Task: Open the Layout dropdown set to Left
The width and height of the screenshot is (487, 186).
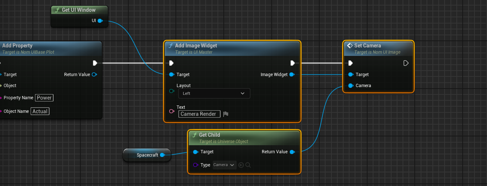Action: pos(214,93)
